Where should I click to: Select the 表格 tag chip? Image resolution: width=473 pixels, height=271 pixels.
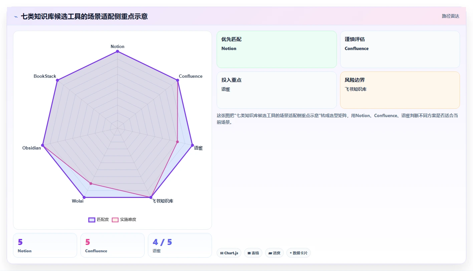(x=253, y=253)
